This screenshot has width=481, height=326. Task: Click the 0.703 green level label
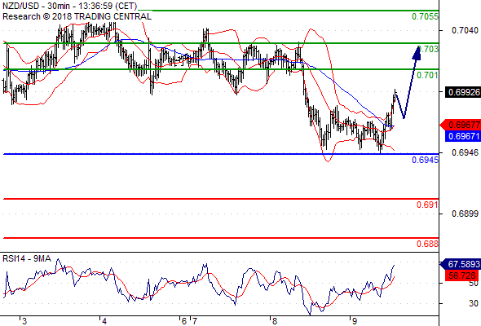click(428, 49)
